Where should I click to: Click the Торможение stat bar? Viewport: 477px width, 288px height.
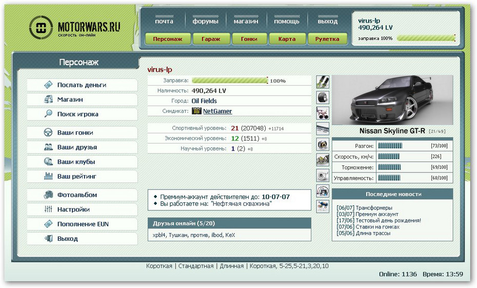click(x=390, y=167)
